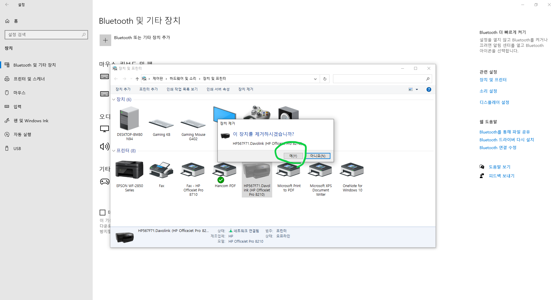Click the search magnifier in Settings search
This screenshot has width=556, height=300.
point(84,34)
